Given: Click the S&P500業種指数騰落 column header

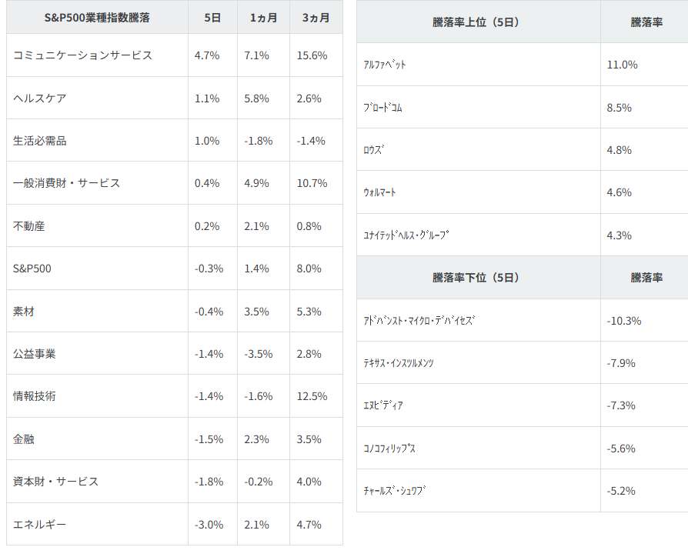Looking at the screenshot, I should (97, 18).
